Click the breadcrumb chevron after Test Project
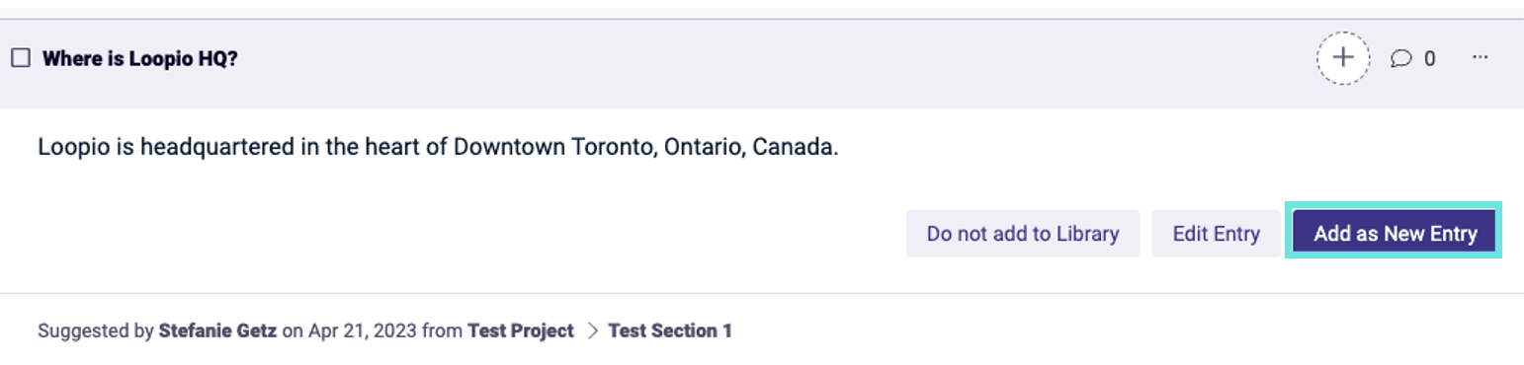The width and height of the screenshot is (1524, 365). click(592, 331)
